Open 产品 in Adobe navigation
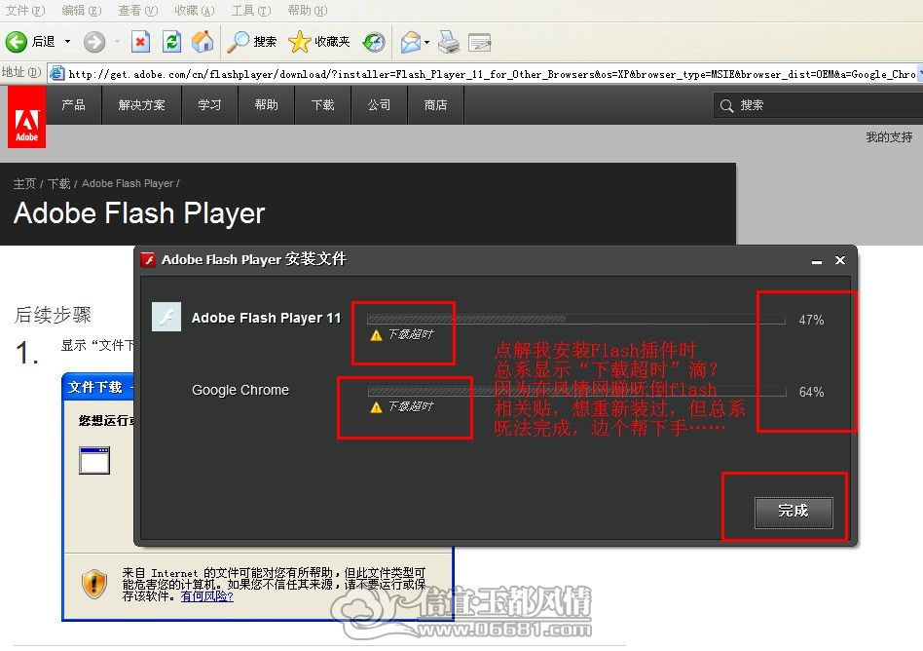The width and height of the screenshot is (923, 651). [x=74, y=105]
